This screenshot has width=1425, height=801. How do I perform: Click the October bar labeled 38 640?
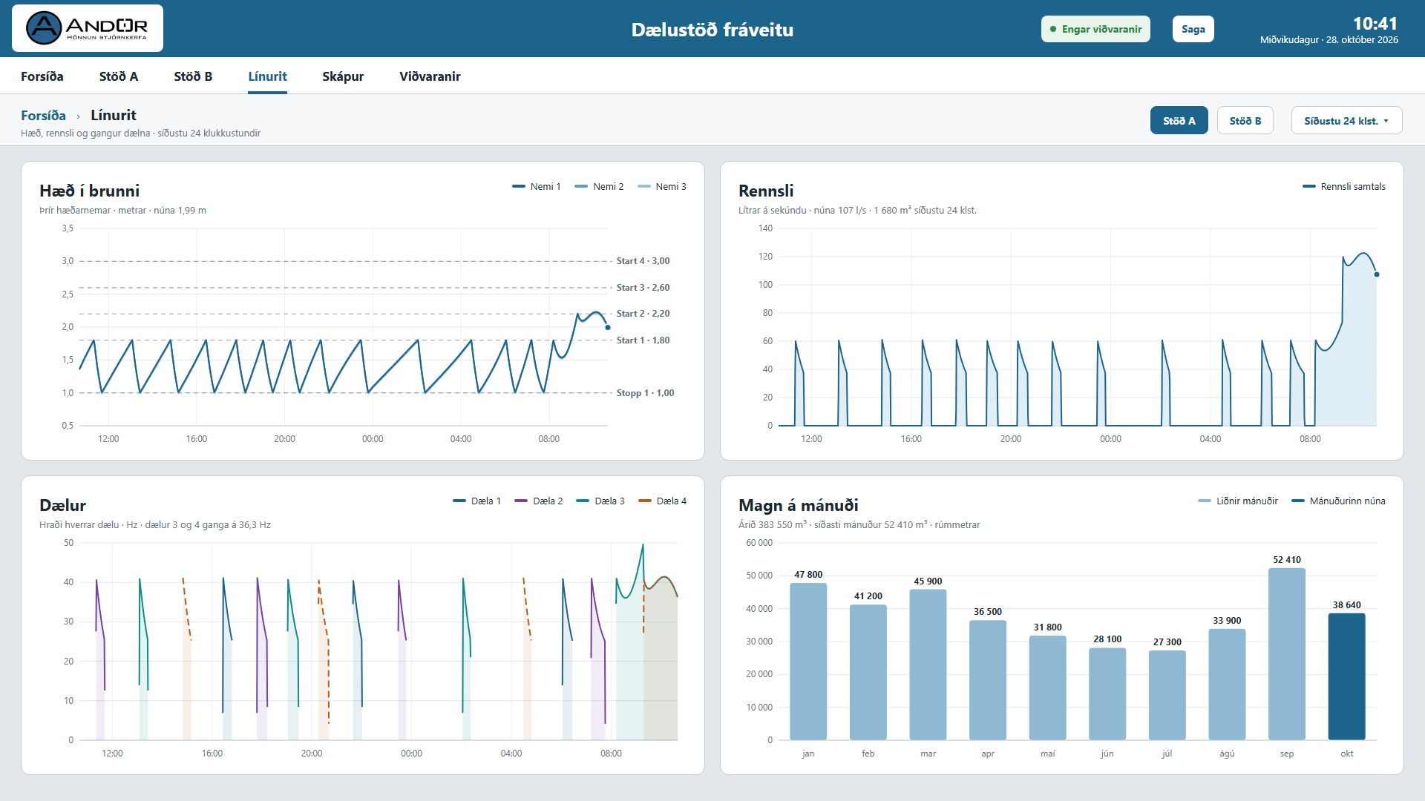(1346, 676)
